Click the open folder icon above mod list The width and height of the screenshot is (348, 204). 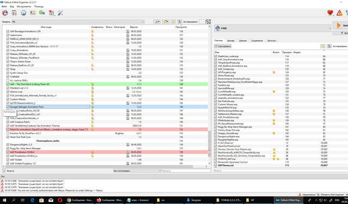click(x=165, y=22)
